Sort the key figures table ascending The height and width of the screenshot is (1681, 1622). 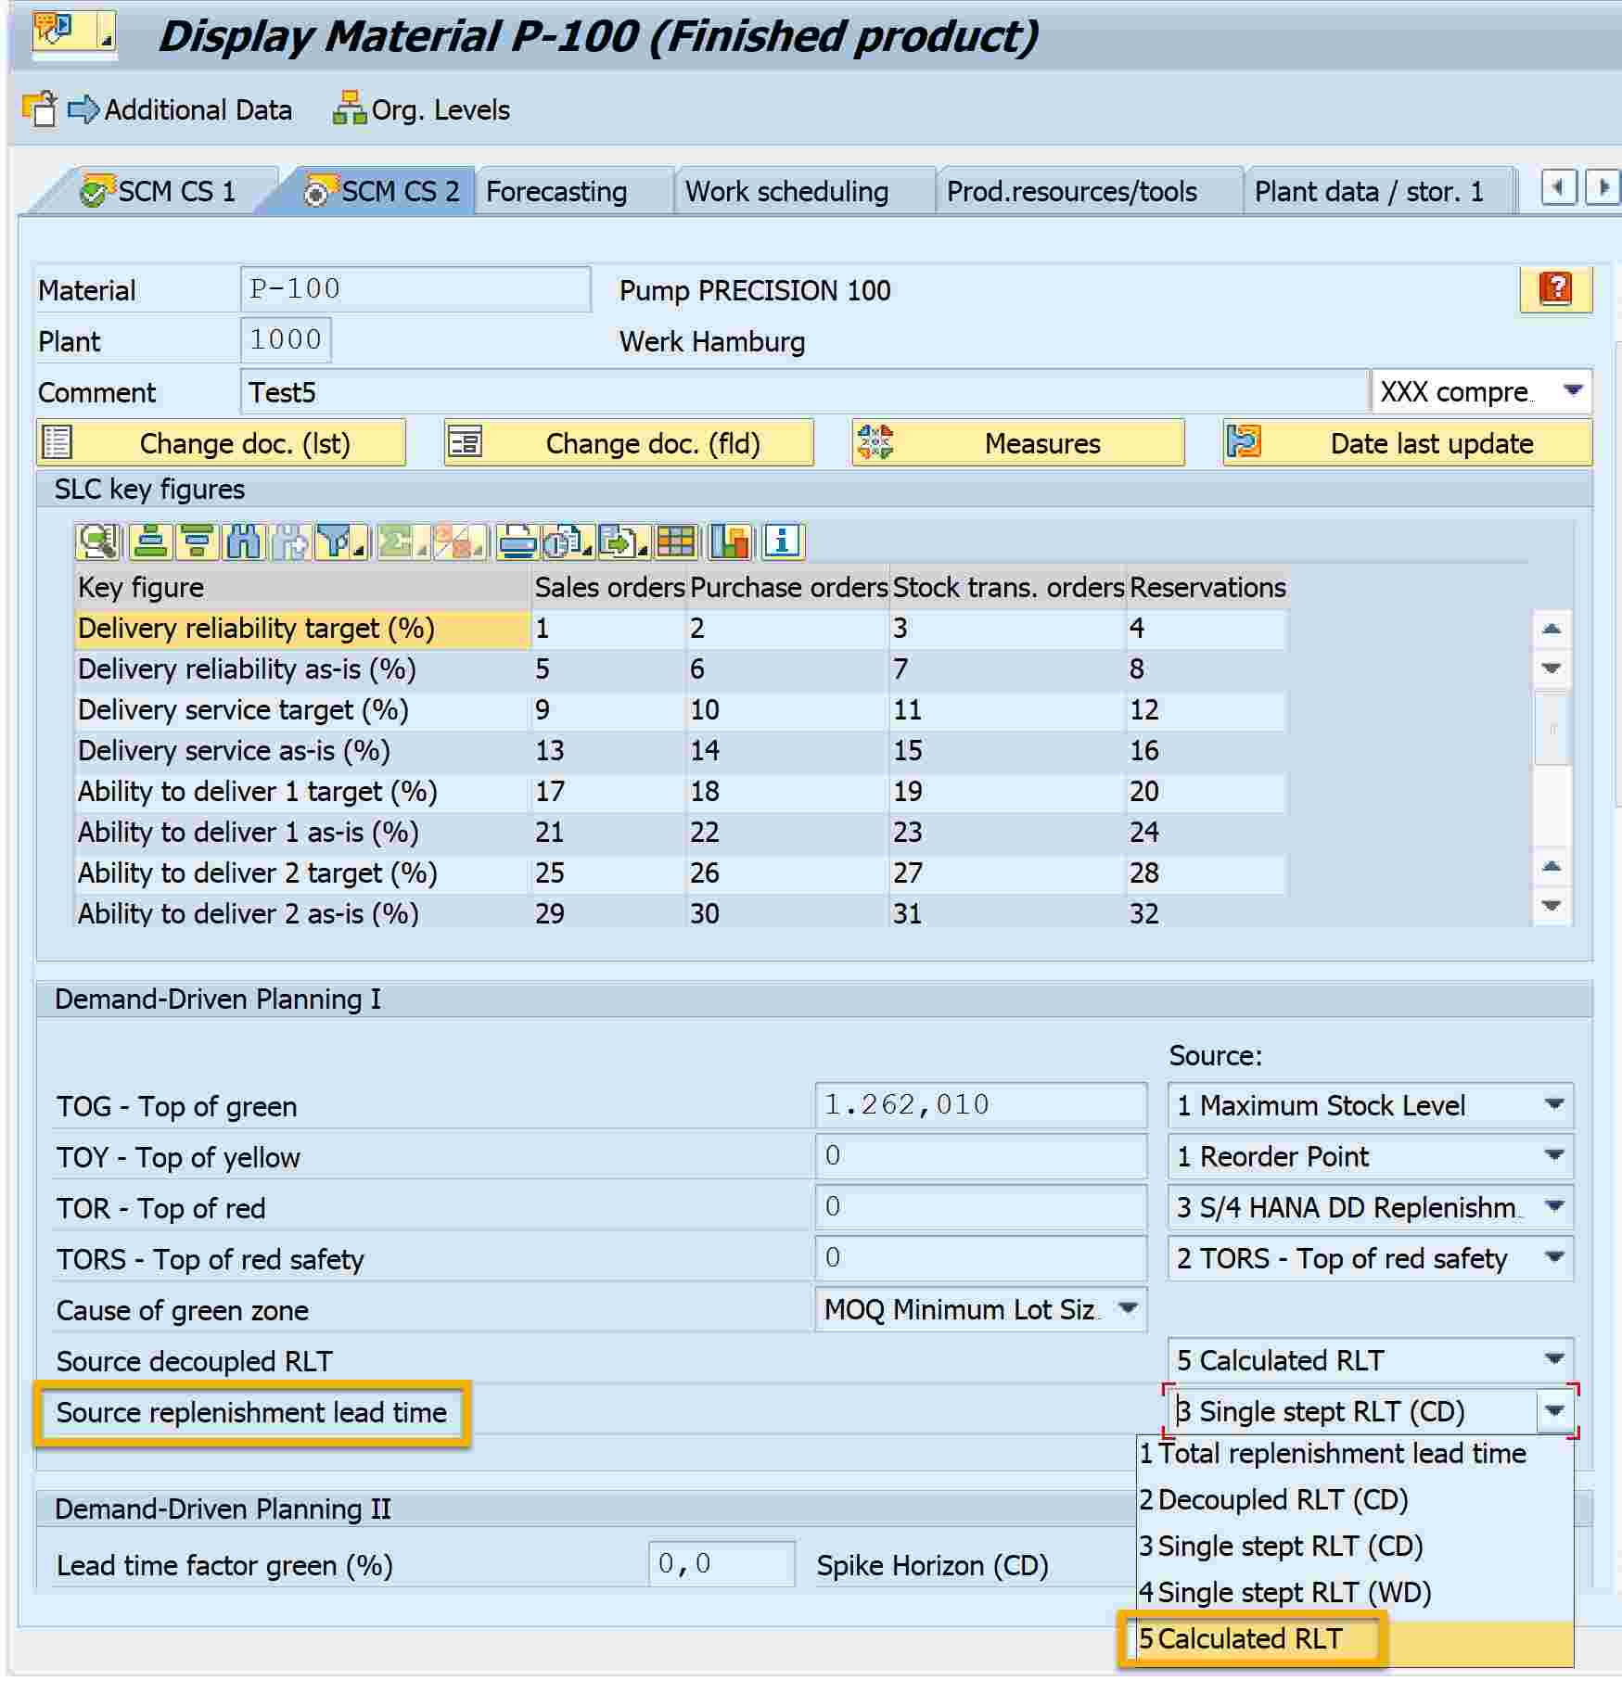click(x=148, y=541)
